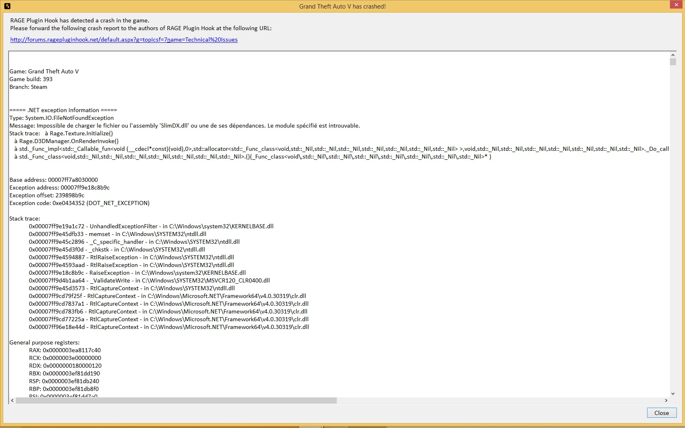Click the 'Rage.D3DManager.OnRenderInvoke()' line

click(66, 141)
